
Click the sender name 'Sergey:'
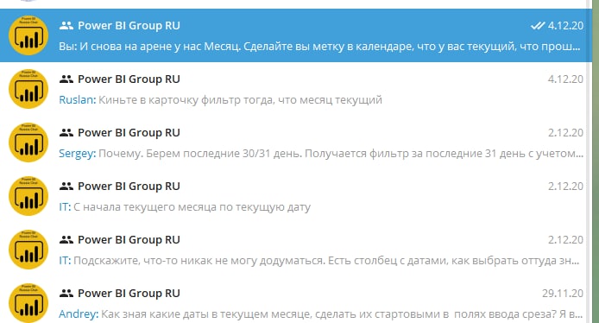tap(78, 154)
